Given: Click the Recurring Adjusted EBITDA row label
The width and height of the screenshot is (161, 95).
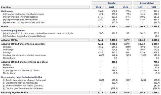Looking at the screenshot, I should pos(15,92).
